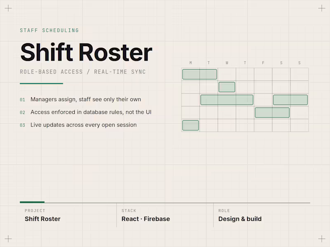Click the 'ROLE-BASED ACCESS / REAL-TIME SYNC' subtitle
This screenshot has height=247, width=330.
[x=83, y=72]
